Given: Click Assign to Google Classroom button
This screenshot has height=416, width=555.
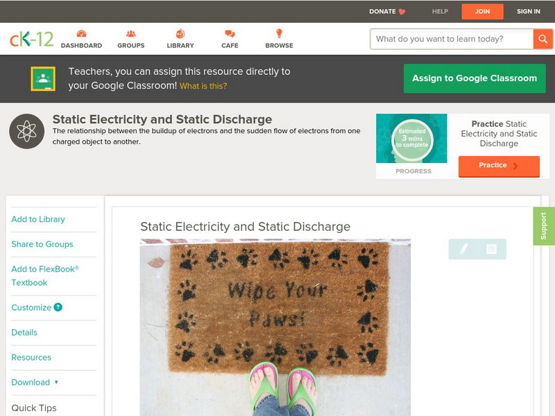Looking at the screenshot, I should (475, 78).
